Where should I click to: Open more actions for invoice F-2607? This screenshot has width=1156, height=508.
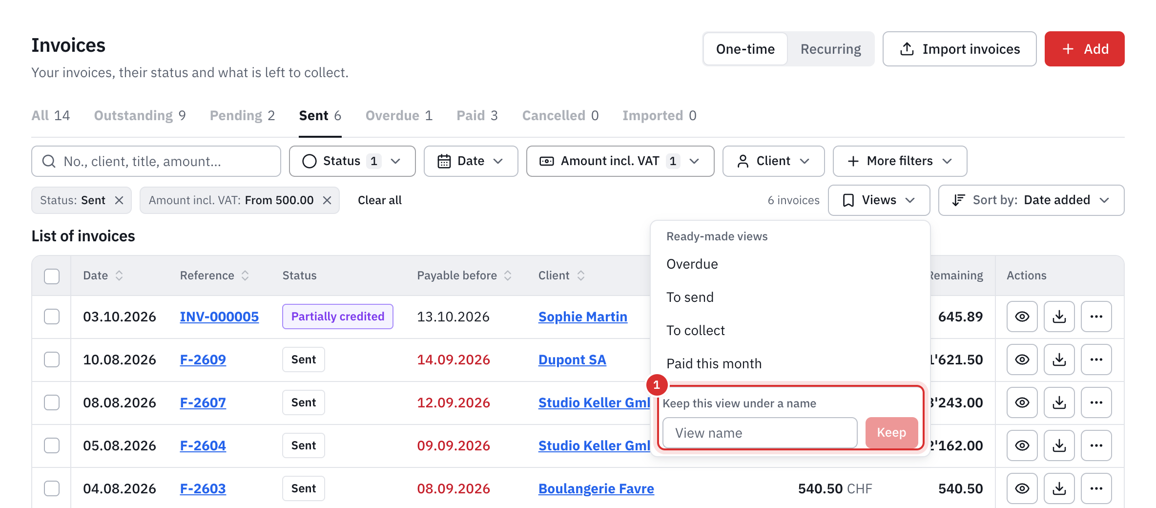(1096, 402)
